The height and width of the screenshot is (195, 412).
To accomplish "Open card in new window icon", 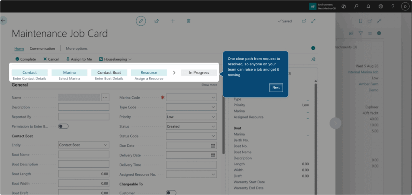I will (x=304, y=21).
